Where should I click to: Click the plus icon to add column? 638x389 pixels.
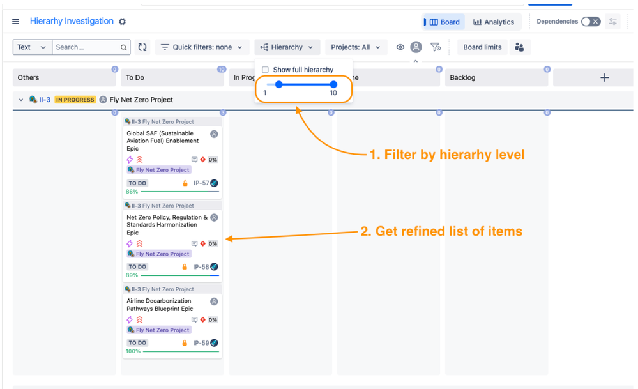605,78
